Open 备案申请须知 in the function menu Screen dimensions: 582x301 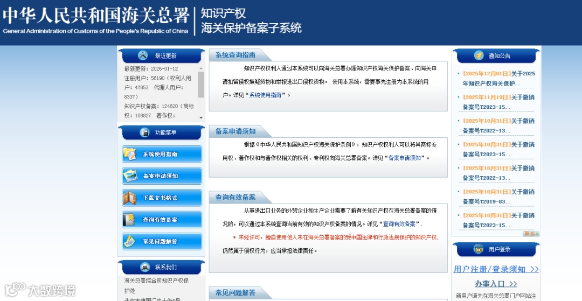tap(162, 176)
